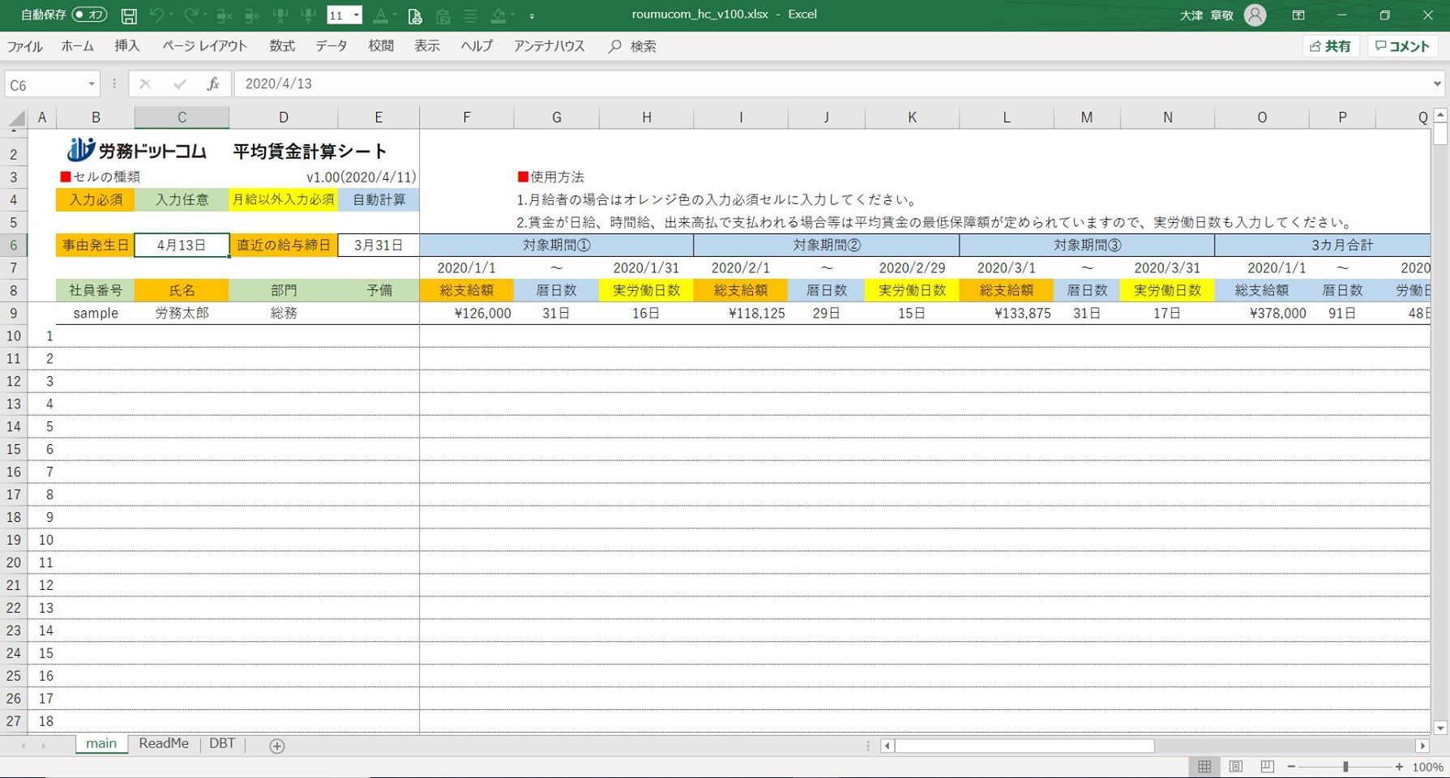Switch to the ReadMe sheet tab
This screenshot has width=1450, height=778.
(x=164, y=743)
